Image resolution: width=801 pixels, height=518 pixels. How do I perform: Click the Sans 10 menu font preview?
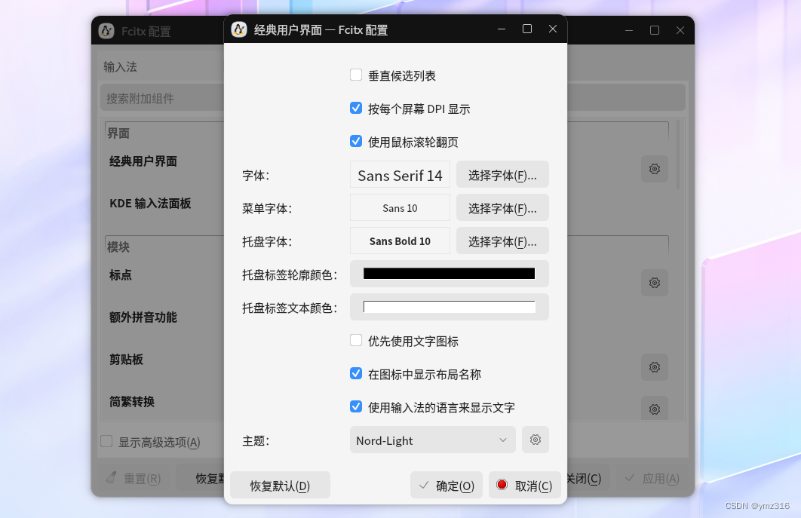pos(400,208)
